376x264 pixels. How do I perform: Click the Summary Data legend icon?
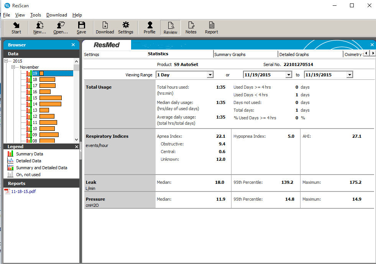pos(10,153)
